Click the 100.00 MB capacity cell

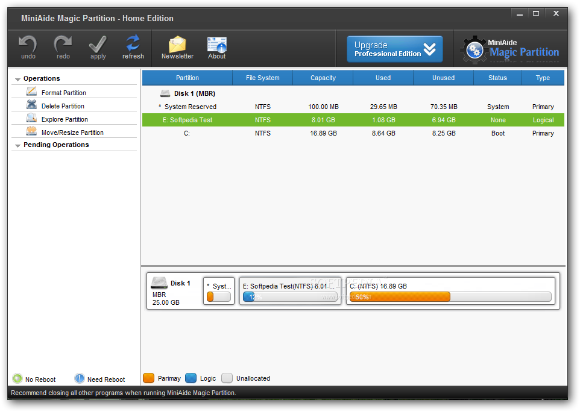click(x=323, y=107)
